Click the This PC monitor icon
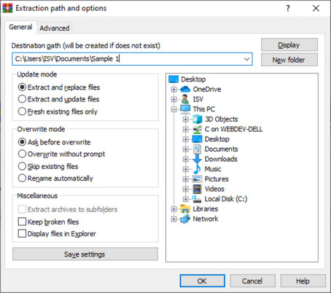This screenshot has height=293, width=331. pyautogui.click(x=185, y=109)
